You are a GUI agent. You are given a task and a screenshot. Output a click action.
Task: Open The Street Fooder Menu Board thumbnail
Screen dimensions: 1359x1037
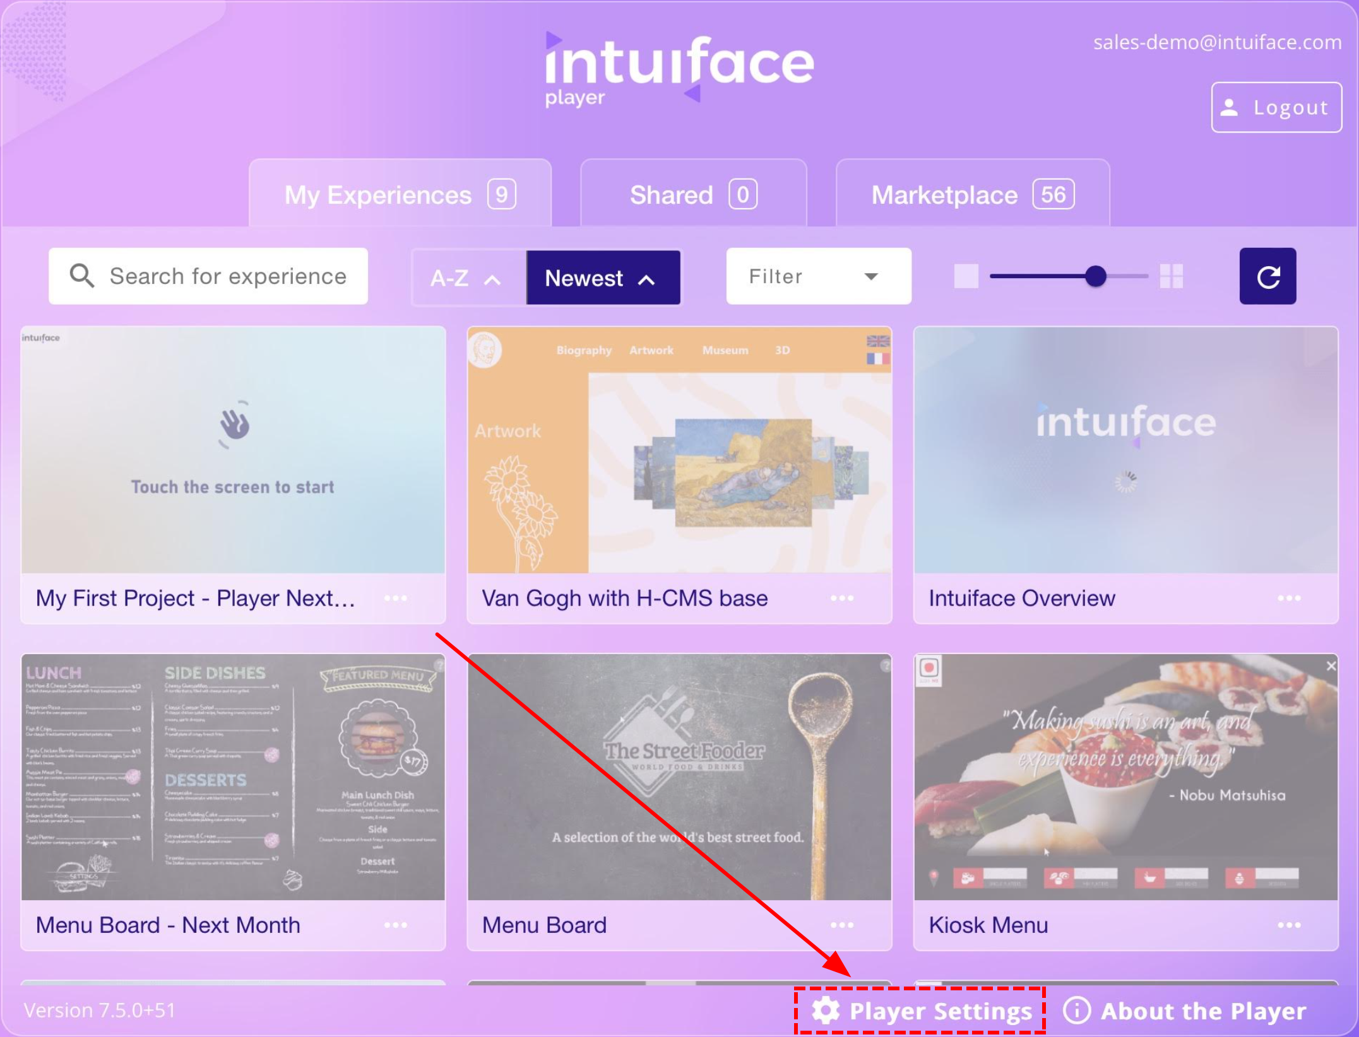(679, 777)
